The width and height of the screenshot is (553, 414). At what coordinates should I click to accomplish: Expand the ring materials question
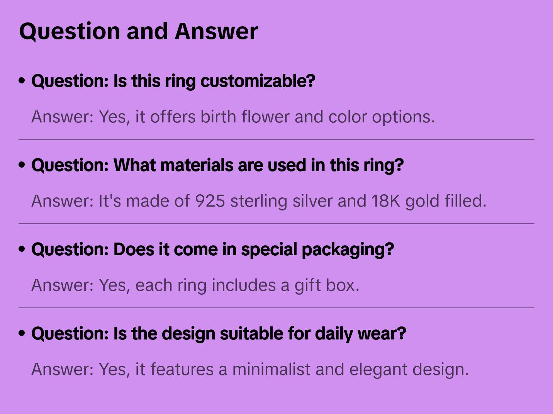pos(217,165)
